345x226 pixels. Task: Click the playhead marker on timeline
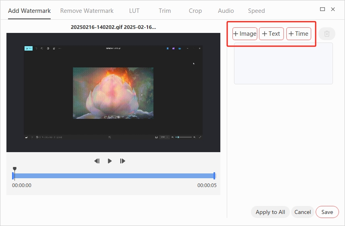pyautogui.click(x=14, y=169)
